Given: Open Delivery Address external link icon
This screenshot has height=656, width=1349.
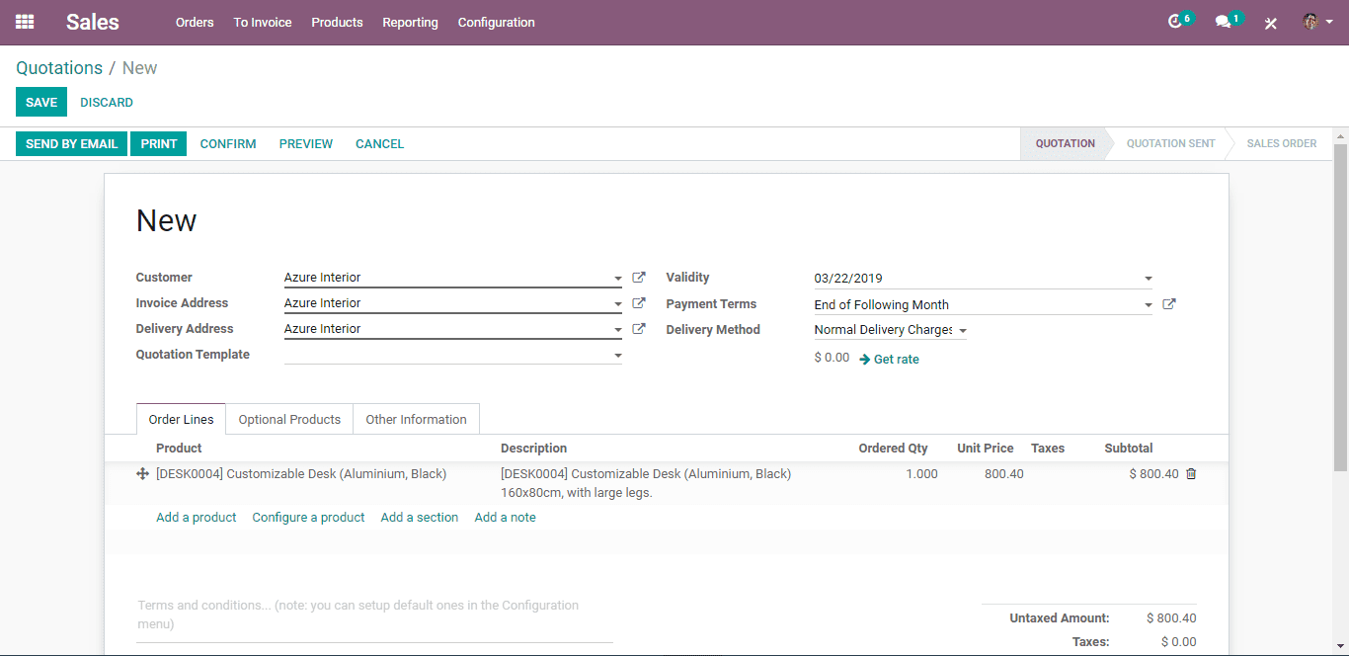Looking at the screenshot, I should (639, 329).
